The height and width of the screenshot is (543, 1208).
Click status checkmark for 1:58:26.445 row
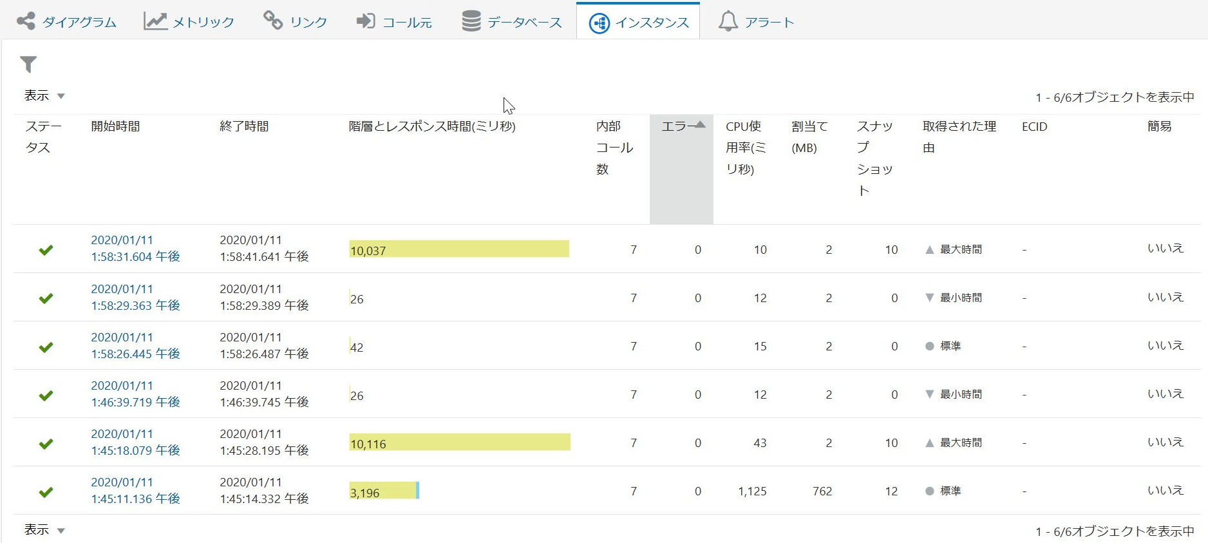tap(46, 347)
